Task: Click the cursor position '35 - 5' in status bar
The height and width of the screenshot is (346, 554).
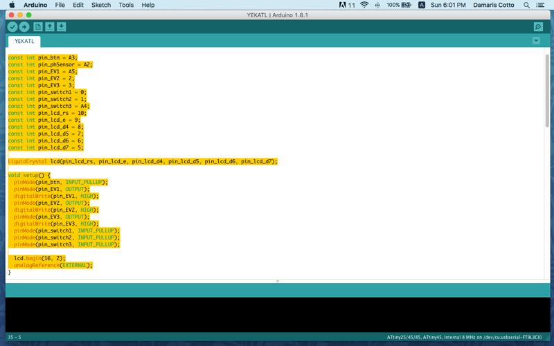Action: tap(15, 337)
